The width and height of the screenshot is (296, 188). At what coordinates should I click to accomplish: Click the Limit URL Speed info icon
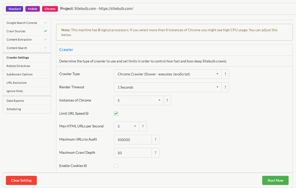87,113
